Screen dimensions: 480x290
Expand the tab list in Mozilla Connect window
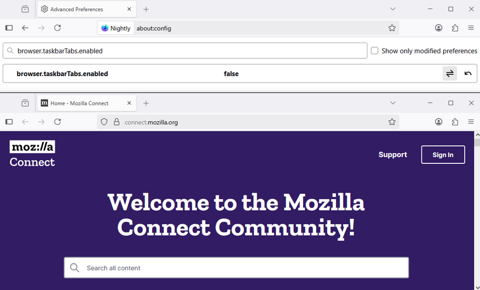click(x=393, y=103)
